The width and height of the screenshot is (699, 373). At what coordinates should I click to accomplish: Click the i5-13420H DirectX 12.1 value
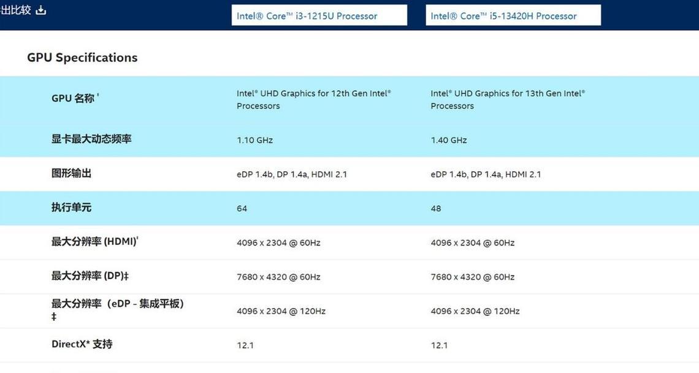click(x=438, y=345)
